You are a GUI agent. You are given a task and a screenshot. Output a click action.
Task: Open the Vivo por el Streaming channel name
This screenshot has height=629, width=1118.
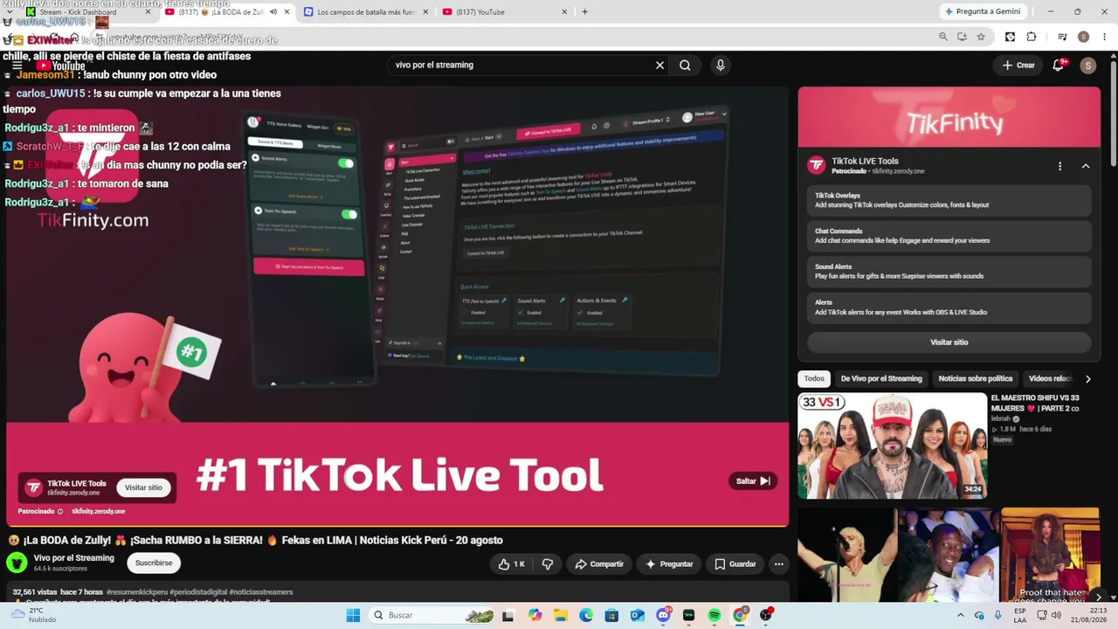point(74,558)
